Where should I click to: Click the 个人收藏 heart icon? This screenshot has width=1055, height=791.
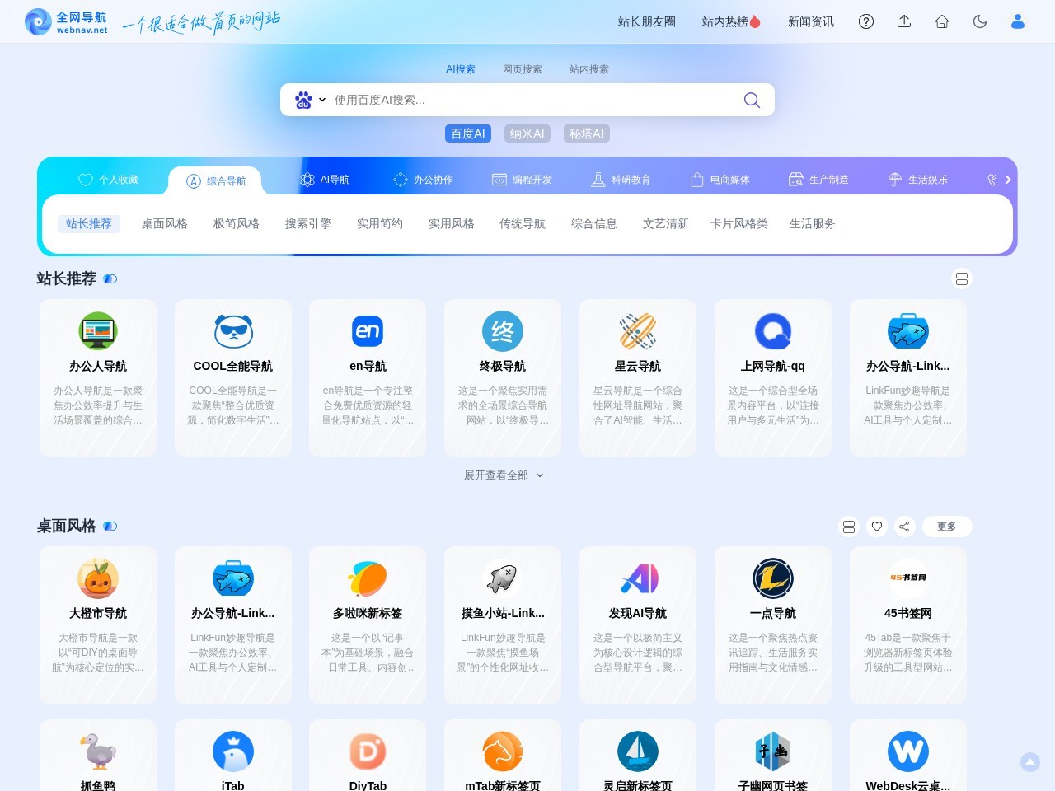pyautogui.click(x=85, y=180)
